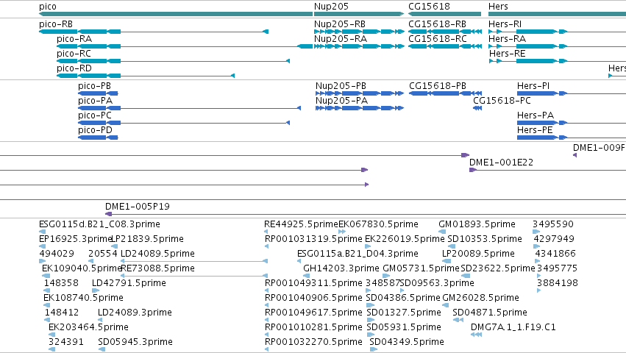626x353 pixels.
Task: Select the RE73088.5prime EST feature
Action: click(x=194, y=276)
